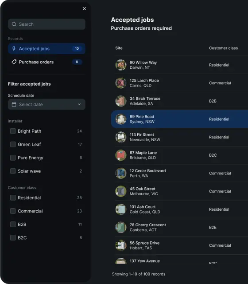Screen dimensions: 248x284
Task: Click Residential class in 90 Willow Way row
Action: tap(219, 65)
